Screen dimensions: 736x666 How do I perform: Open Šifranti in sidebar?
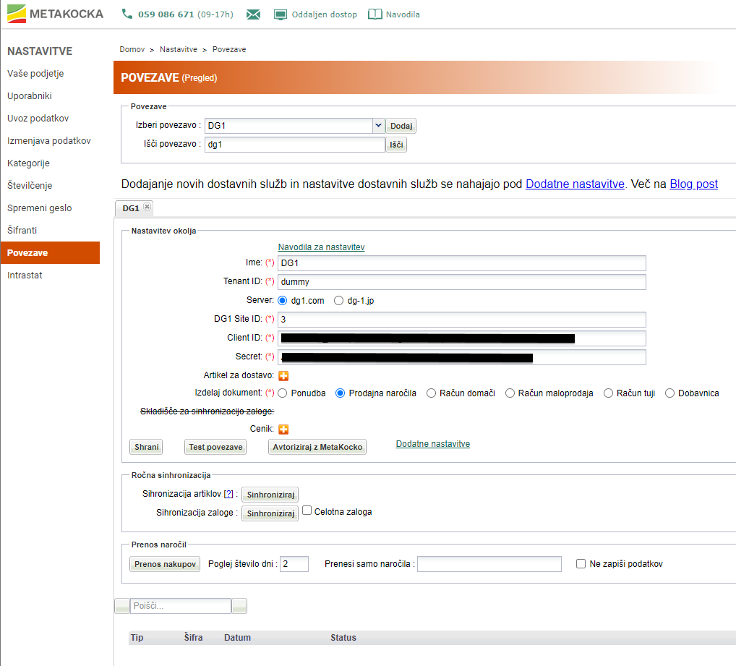click(x=22, y=231)
